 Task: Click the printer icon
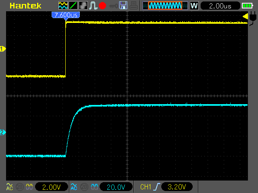(133, 5)
